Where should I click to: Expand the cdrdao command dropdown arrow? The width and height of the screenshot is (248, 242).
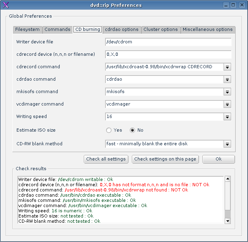pyautogui.click(x=227, y=79)
